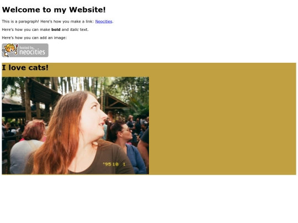Click the yellow '95 10 1 date stamp on photo
The image size is (298, 223).
[x=114, y=164]
